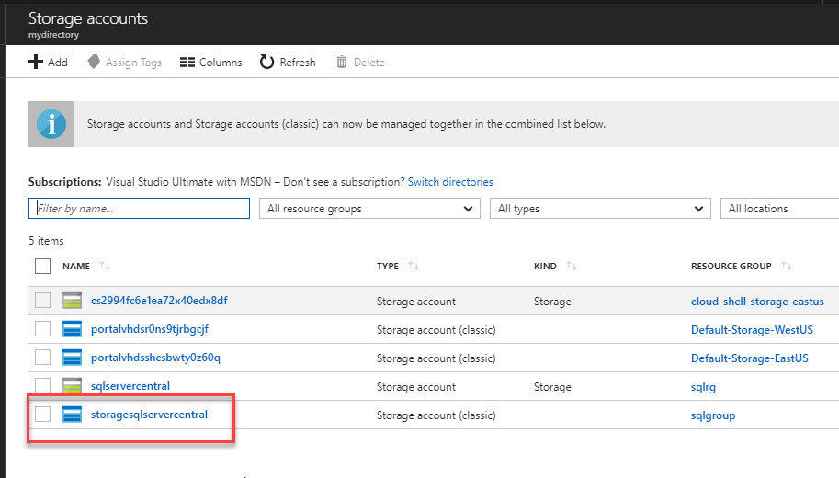Viewport: 839px width, 478px height.
Task: Refresh the storage accounts list
Action: 267,63
